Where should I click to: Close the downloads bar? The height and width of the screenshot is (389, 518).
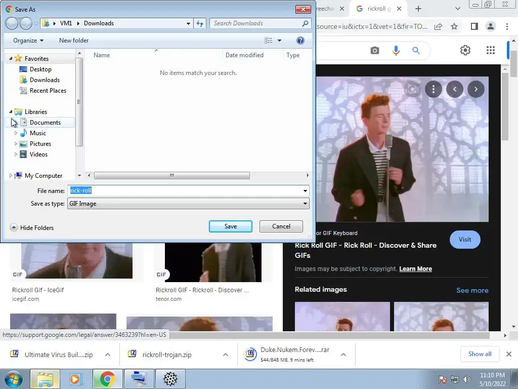pyautogui.click(x=509, y=354)
